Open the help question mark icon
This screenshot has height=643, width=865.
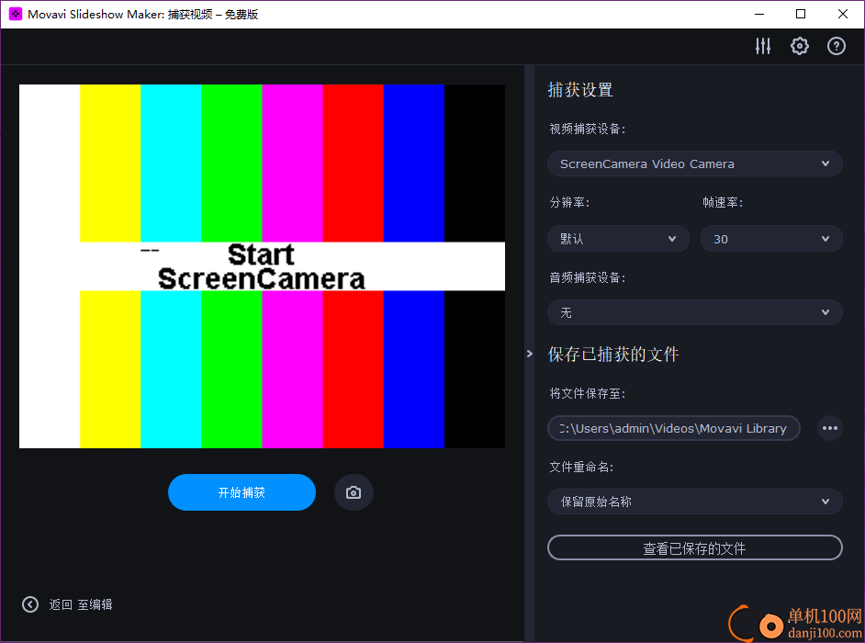pyautogui.click(x=837, y=46)
